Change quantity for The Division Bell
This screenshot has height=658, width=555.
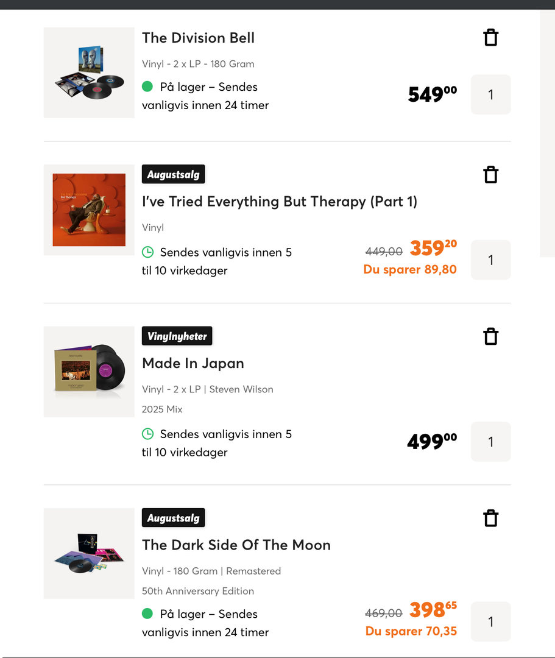click(x=490, y=94)
